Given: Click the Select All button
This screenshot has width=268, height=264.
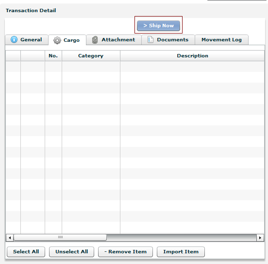Looking at the screenshot, I should pos(26,252).
